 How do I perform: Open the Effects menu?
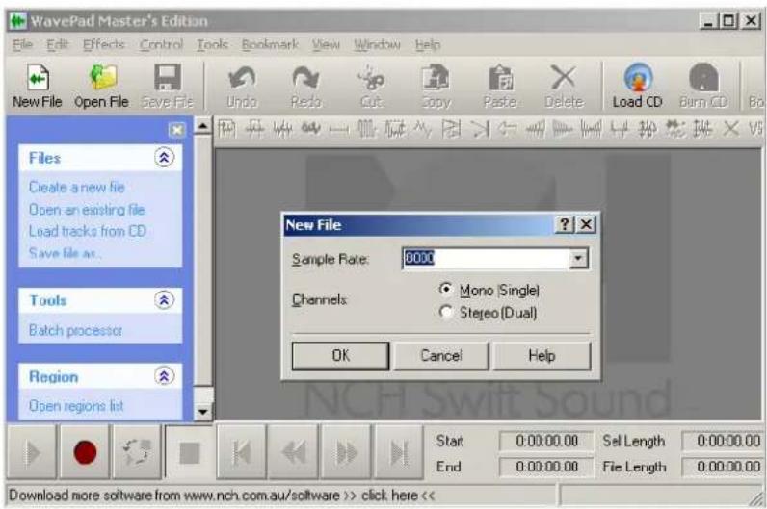[x=104, y=45]
